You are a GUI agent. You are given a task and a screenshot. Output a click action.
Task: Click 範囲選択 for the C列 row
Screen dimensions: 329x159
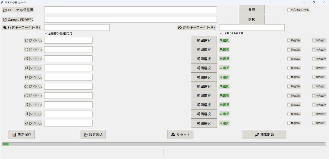pos(204,50)
